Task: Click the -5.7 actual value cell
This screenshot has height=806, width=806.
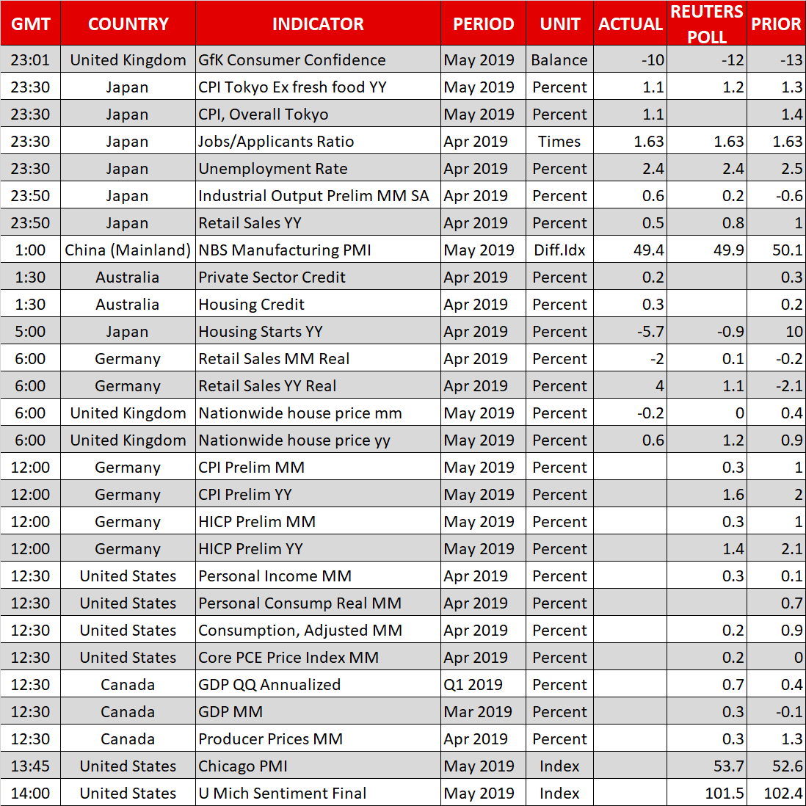Action: [x=631, y=332]
